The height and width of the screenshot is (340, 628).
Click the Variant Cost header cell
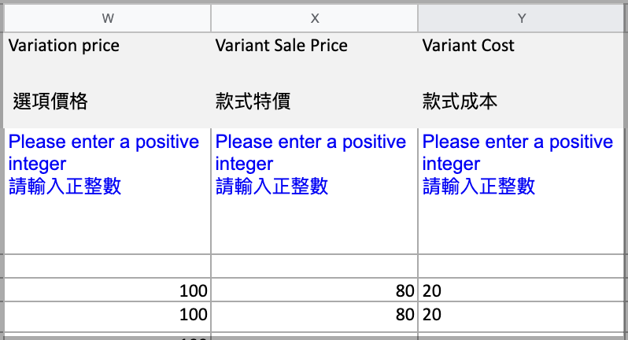521,80
